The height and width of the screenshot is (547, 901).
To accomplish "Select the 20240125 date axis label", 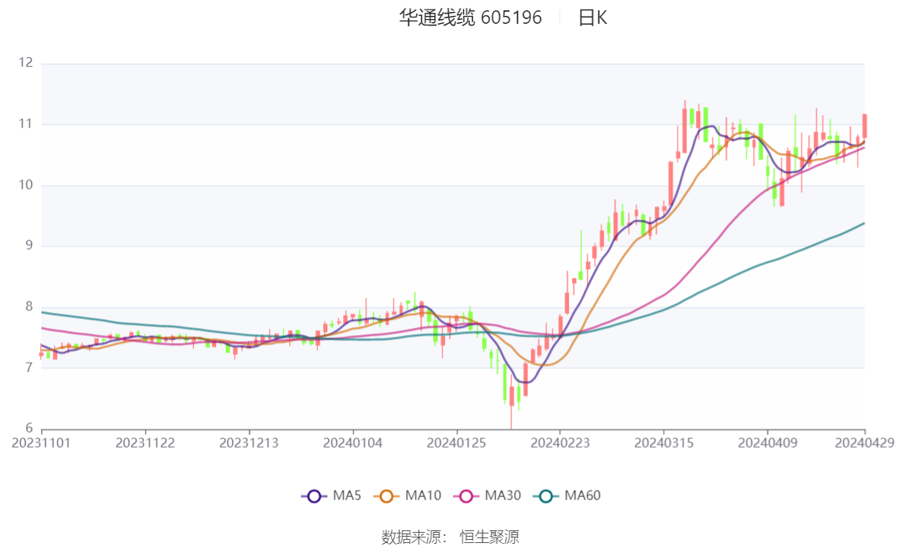I will coord(456,443).
